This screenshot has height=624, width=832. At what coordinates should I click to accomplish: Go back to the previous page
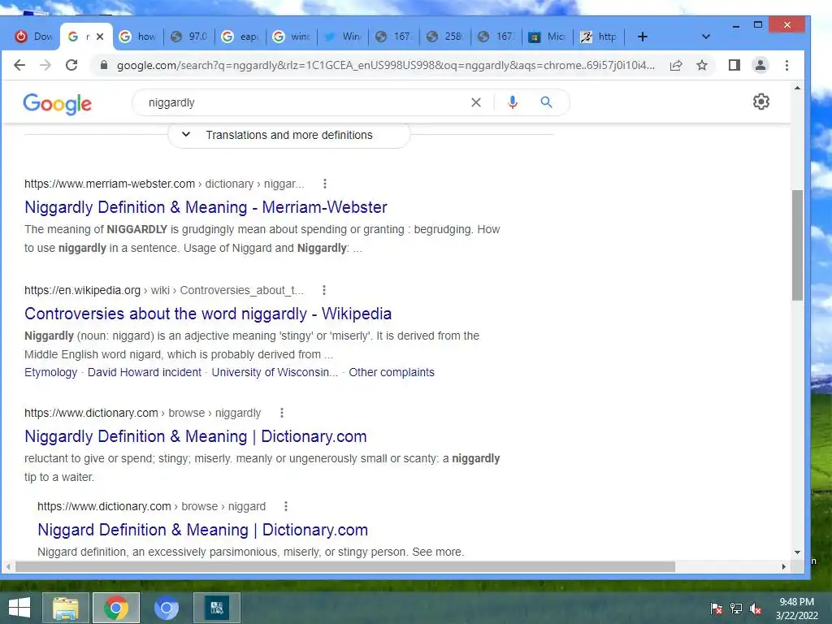(x=19, y=65)
